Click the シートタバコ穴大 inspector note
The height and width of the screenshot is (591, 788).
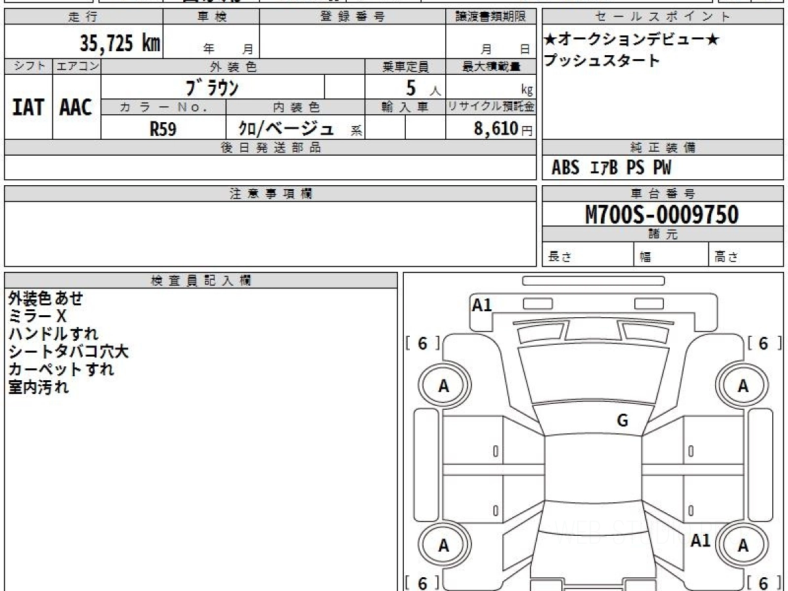pos(68,352)
